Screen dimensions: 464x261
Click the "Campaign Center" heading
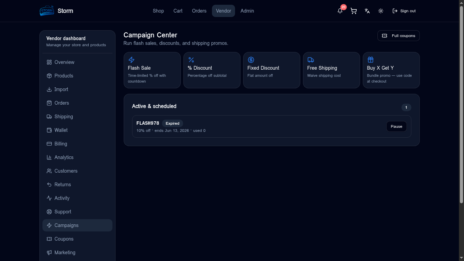click(150, 35)
